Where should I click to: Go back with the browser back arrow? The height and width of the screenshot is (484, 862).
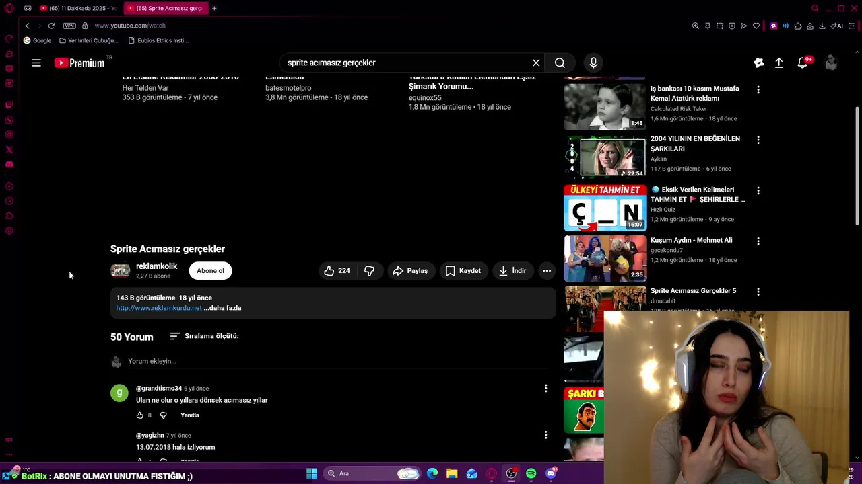click(27, 26)
